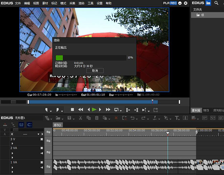Toggle video mute on track 1 VA
This screenshot has height=175, width=224.
[x=42, y=162]
